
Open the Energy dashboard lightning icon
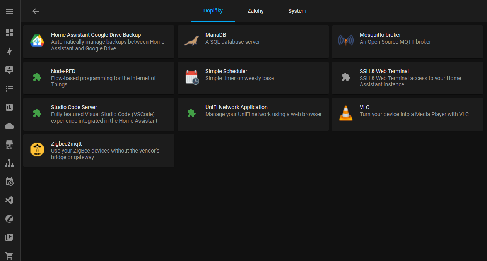[9, 52]
